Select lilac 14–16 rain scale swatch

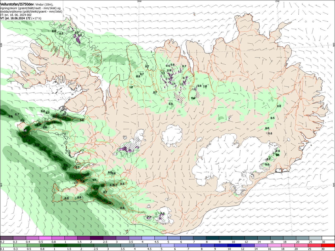click(x=261, y=245)
